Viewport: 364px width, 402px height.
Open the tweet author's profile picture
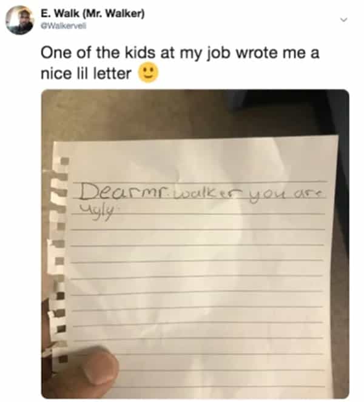pyautogui.click(x=19, y=20)
